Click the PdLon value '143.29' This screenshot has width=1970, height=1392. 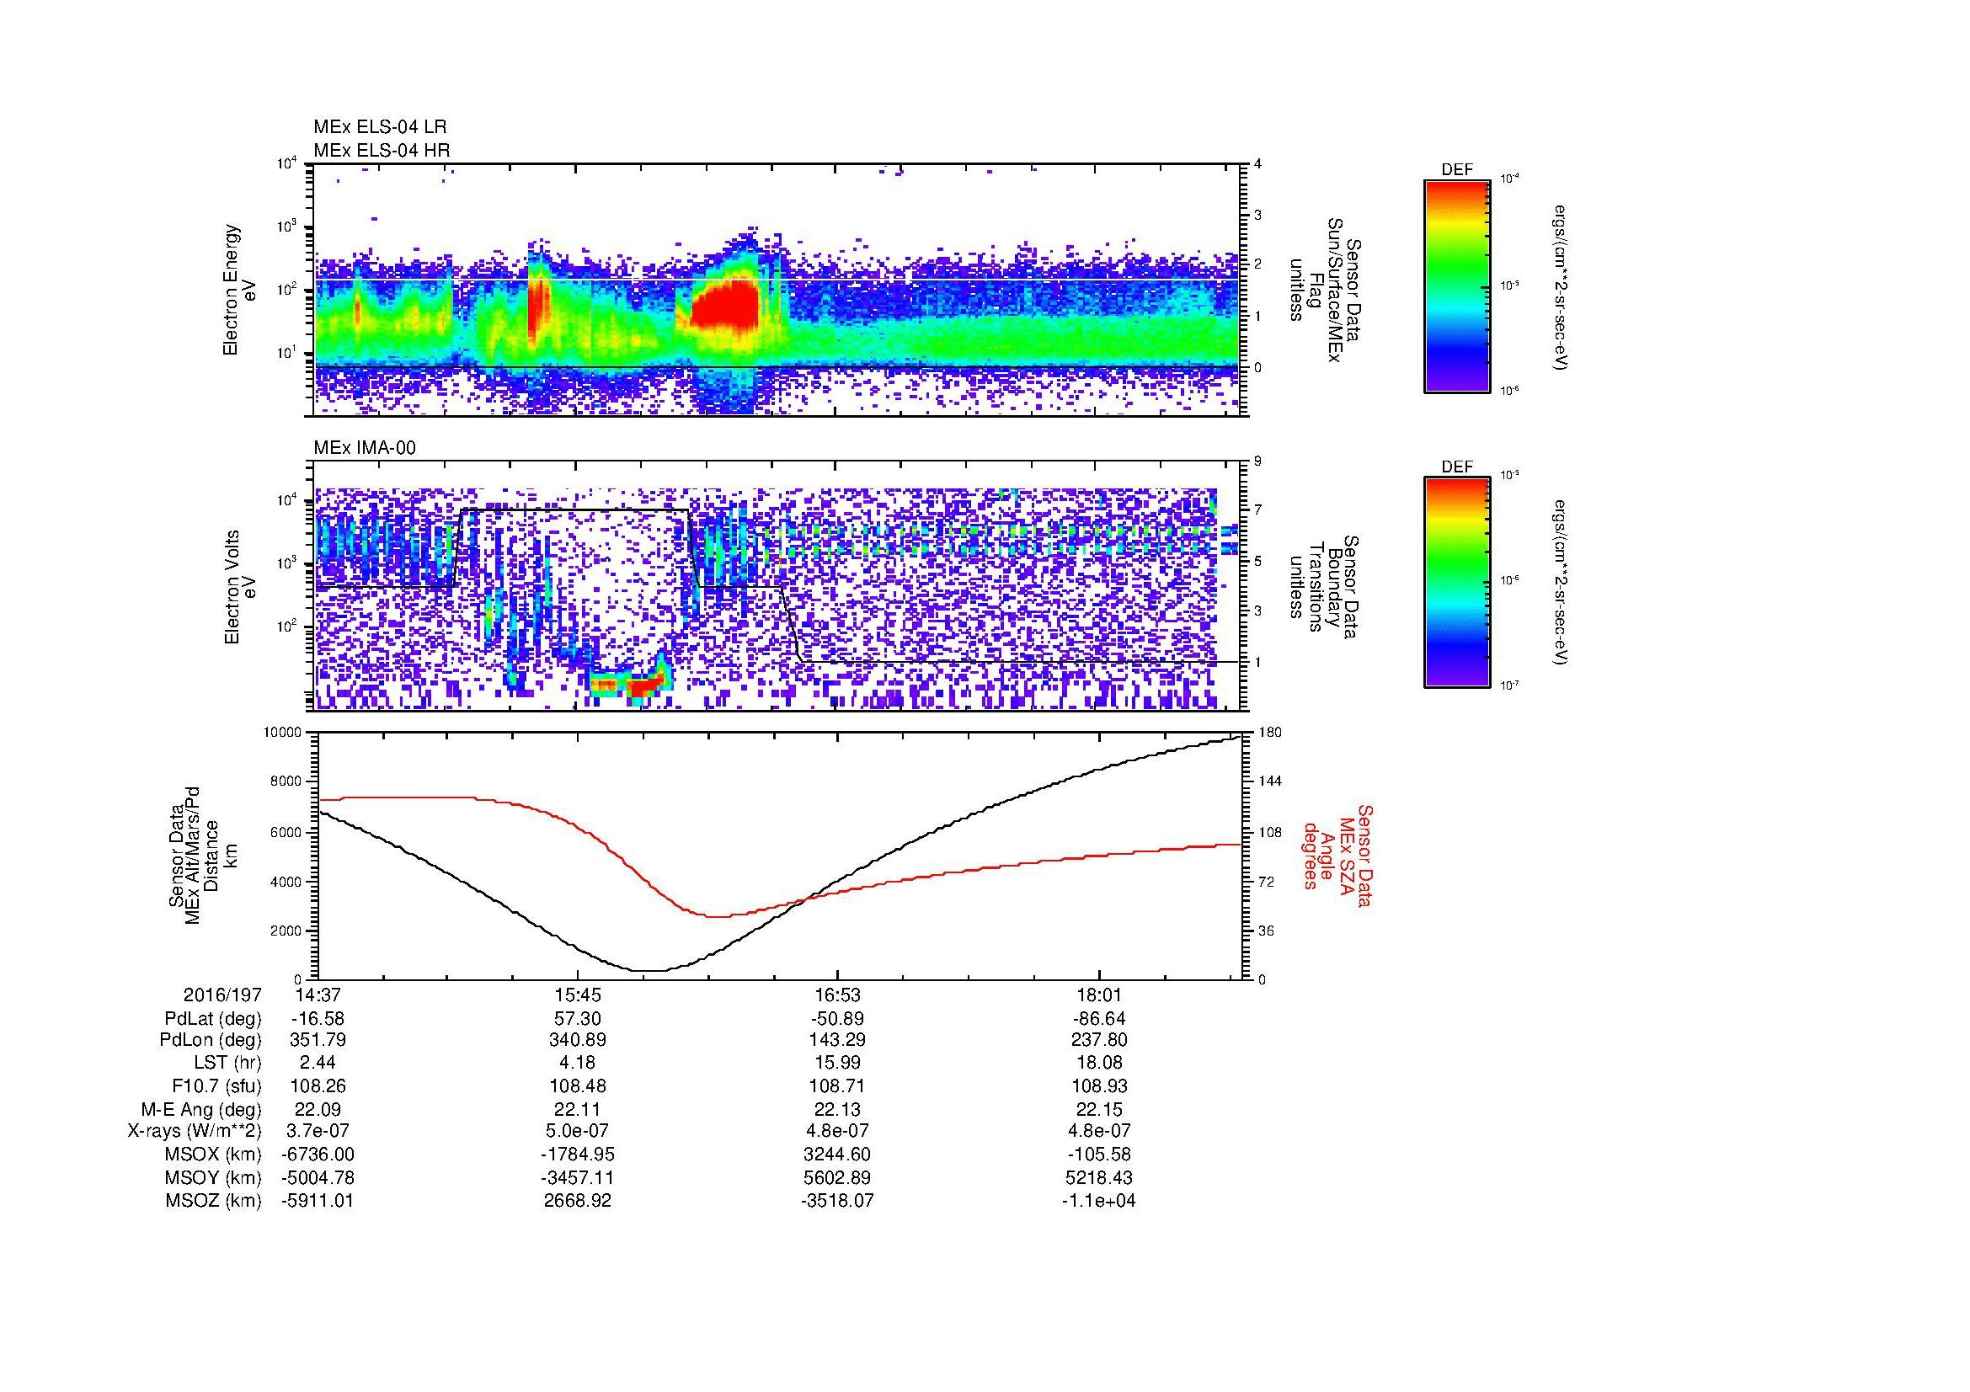click(x=837, y=1040)
